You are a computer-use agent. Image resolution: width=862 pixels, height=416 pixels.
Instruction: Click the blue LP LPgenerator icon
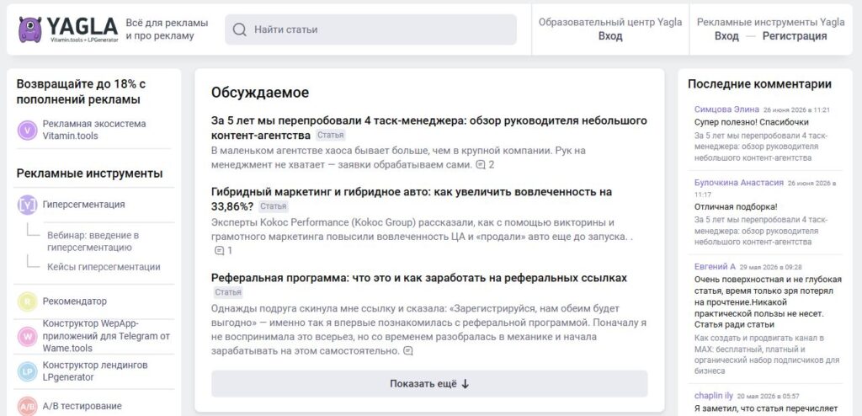coord(27,371)
